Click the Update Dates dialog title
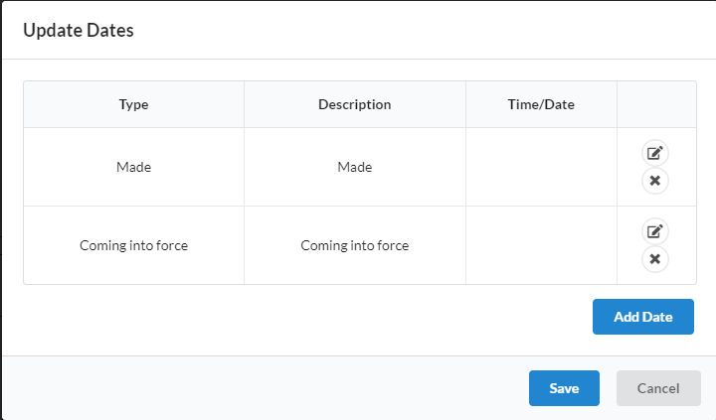Screen dimensions: 716x420 [x=79, y=30]
